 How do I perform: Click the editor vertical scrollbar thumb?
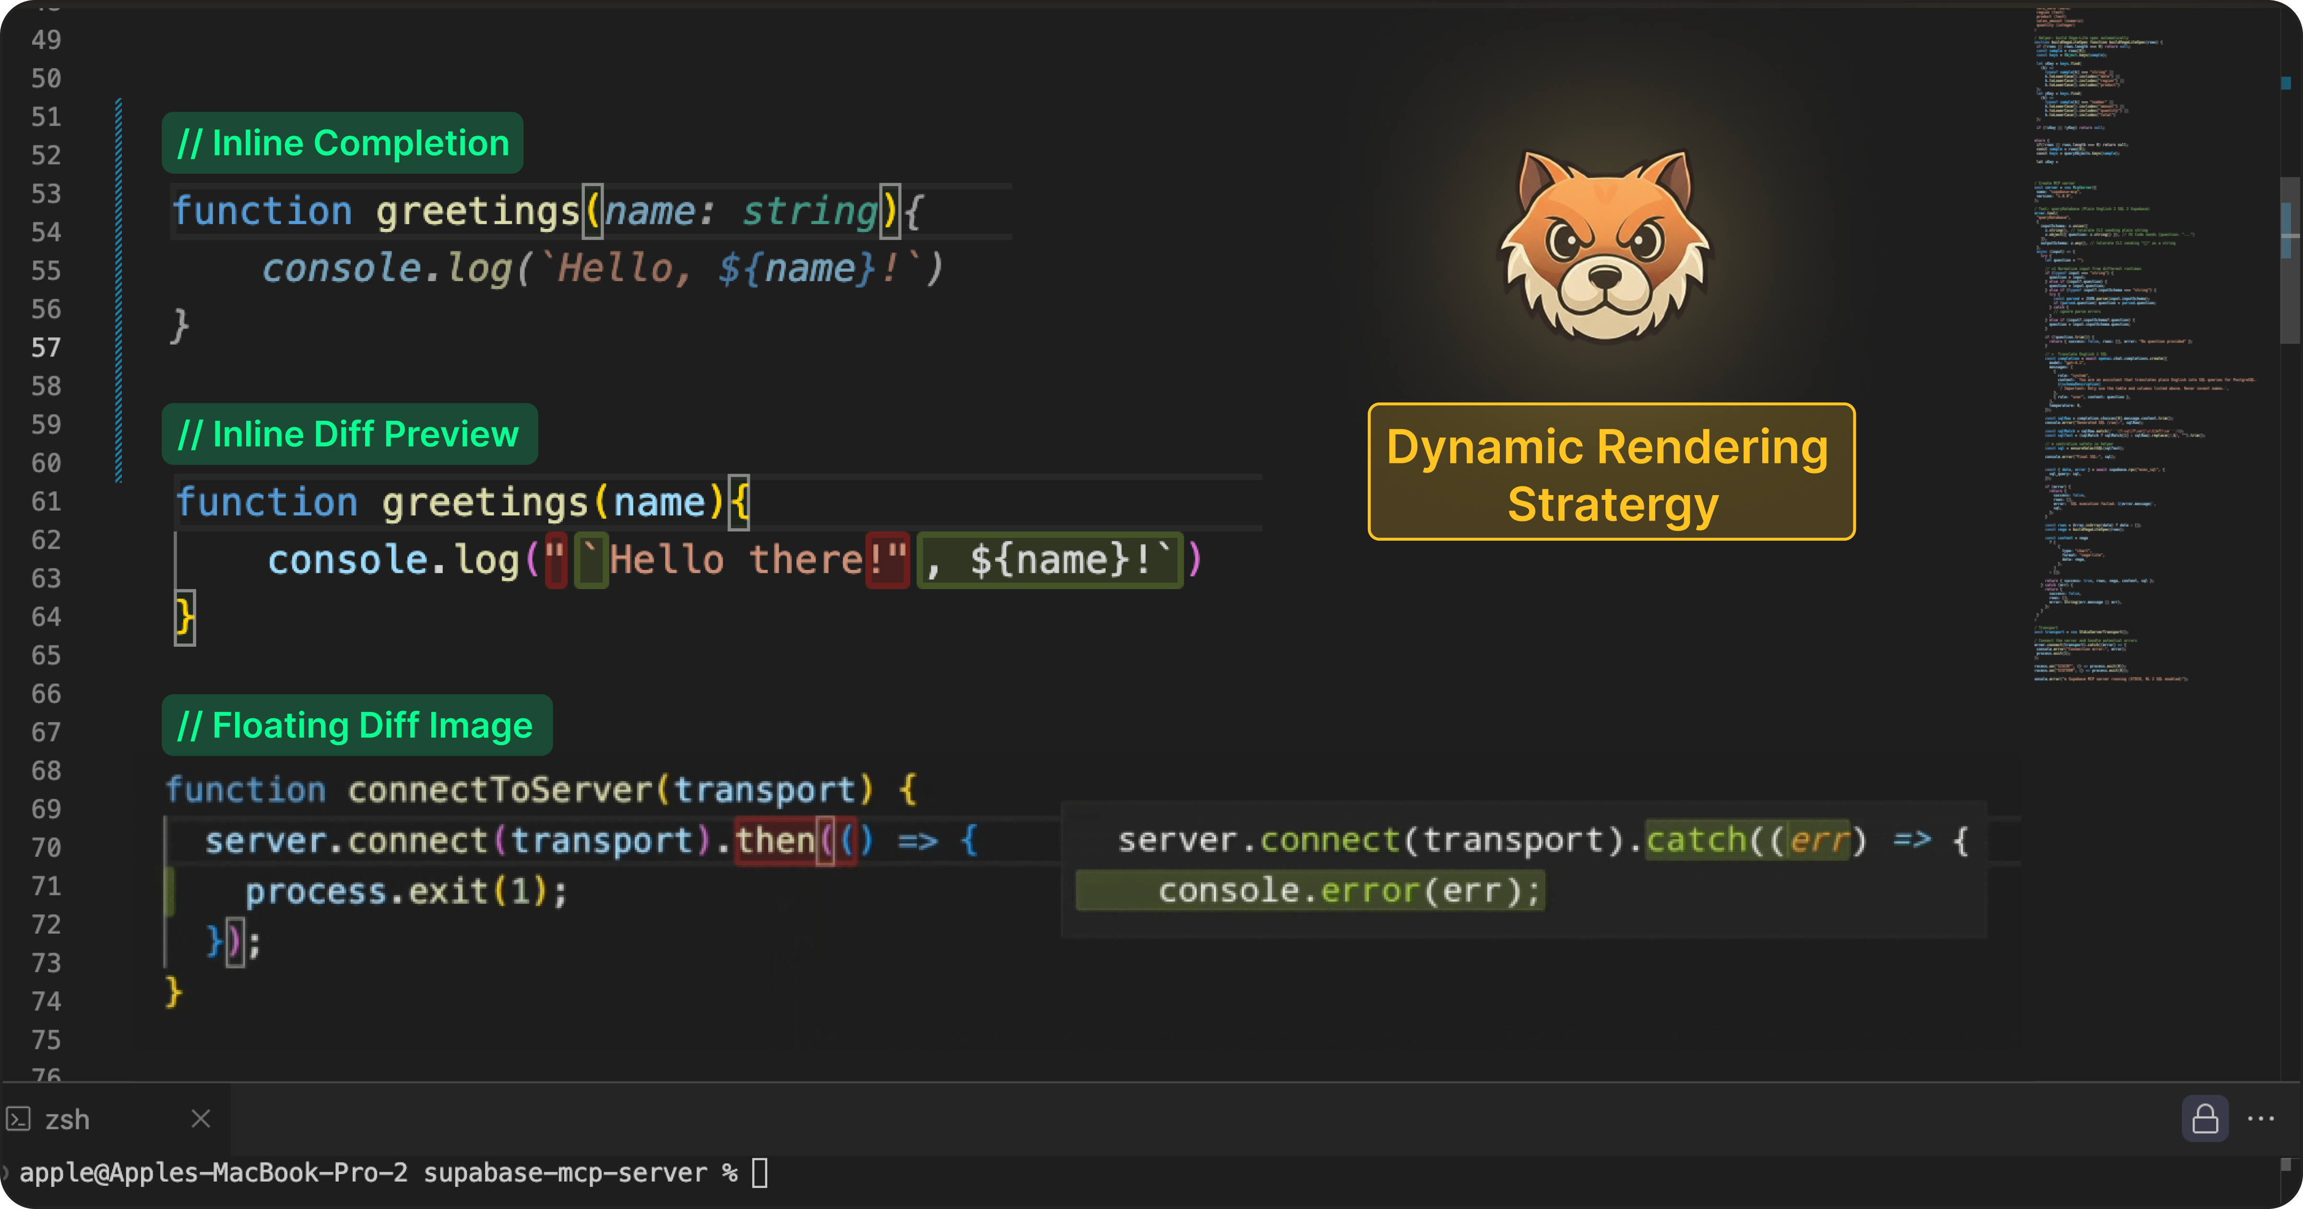click(2290, 260)
